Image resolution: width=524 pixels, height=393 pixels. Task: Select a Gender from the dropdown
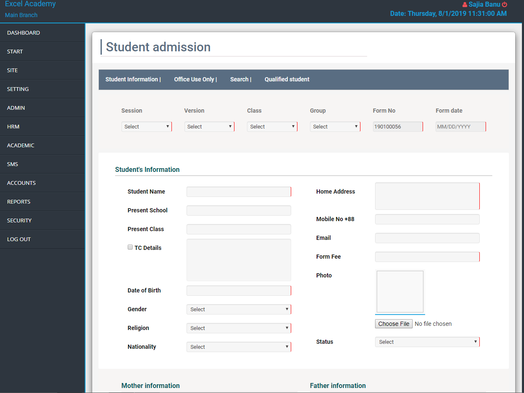pos(238,309)
